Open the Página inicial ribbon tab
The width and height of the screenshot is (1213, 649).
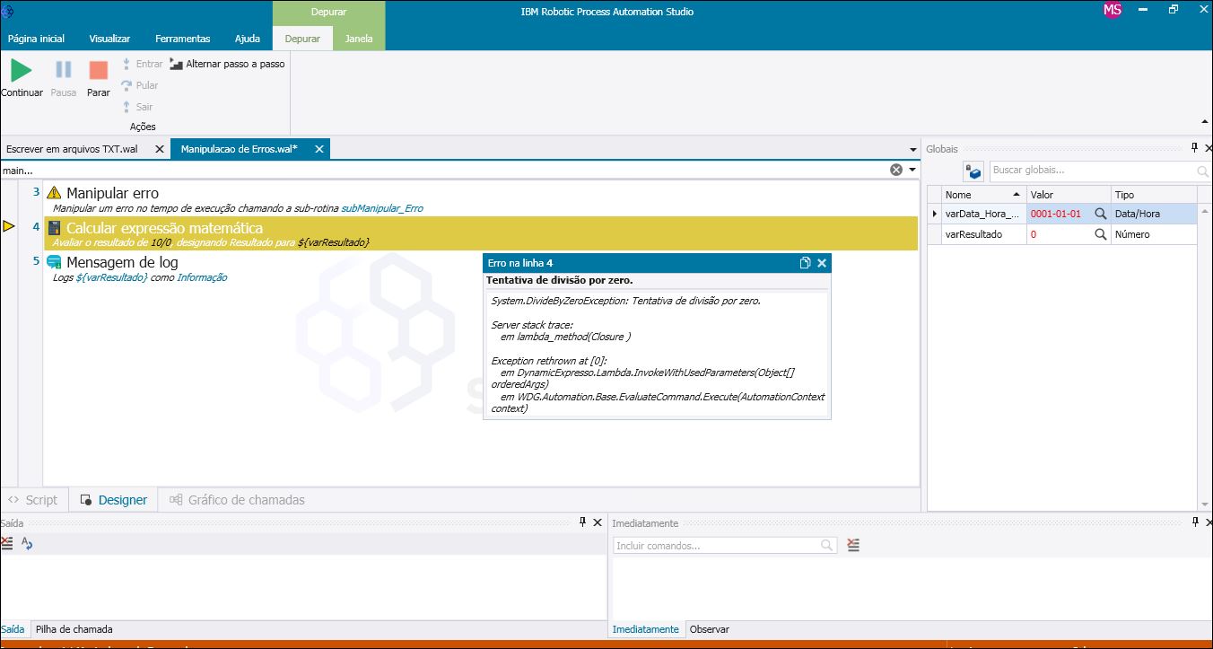(x=36, y=39)
